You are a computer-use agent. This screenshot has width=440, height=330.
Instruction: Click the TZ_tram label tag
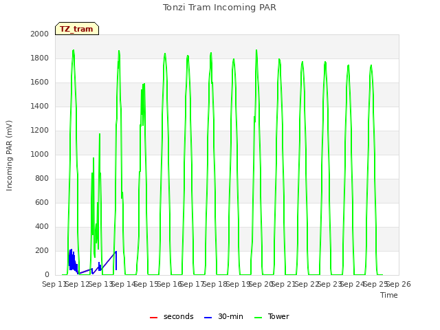click(76, 29)
